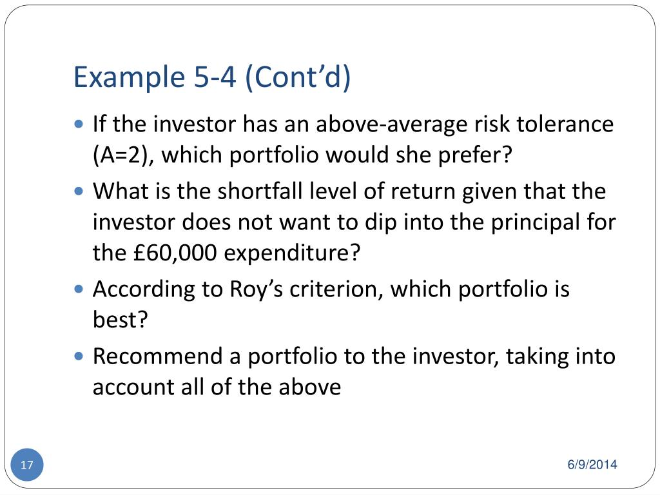This screenshot has height=495, width=660.
Task: Click the slide number 17 badge
Action: pos(26,465)
